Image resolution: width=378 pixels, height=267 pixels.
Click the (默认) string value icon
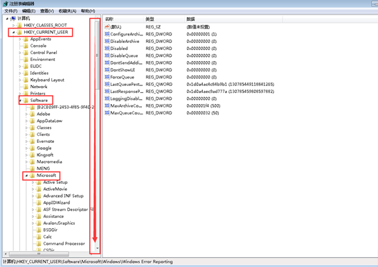(x=107, y=27)
